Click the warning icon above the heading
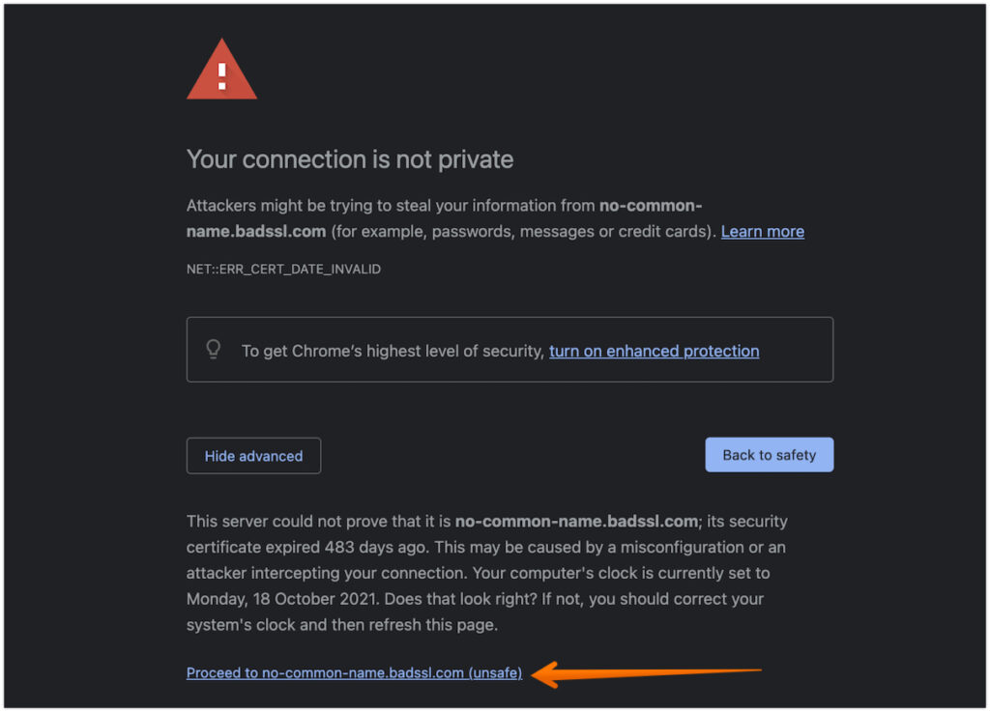The height and width of the screenshot is (712, 990). (222, 71)
